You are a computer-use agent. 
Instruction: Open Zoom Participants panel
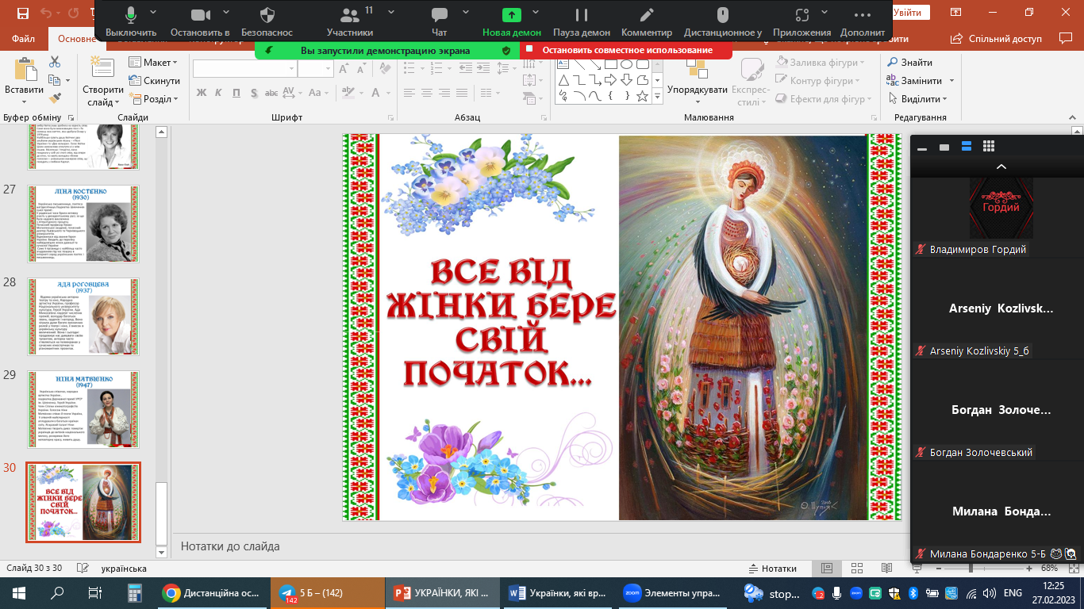pyautogui.click(x=350, y=22)
